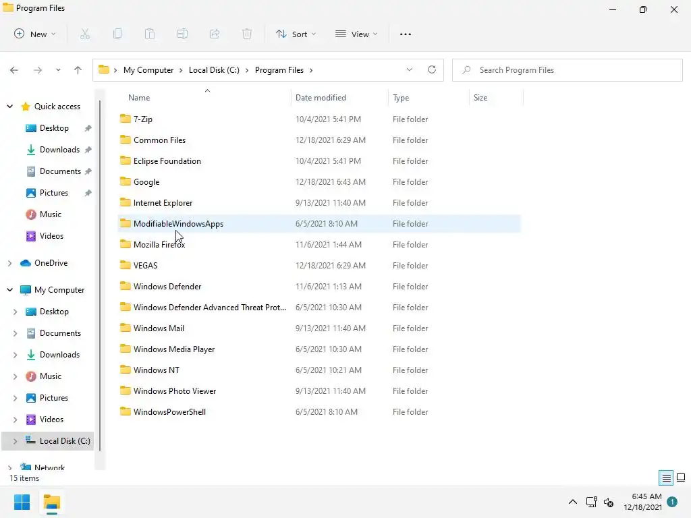Expand Videos under My Computer

click(x=15, y=420)
